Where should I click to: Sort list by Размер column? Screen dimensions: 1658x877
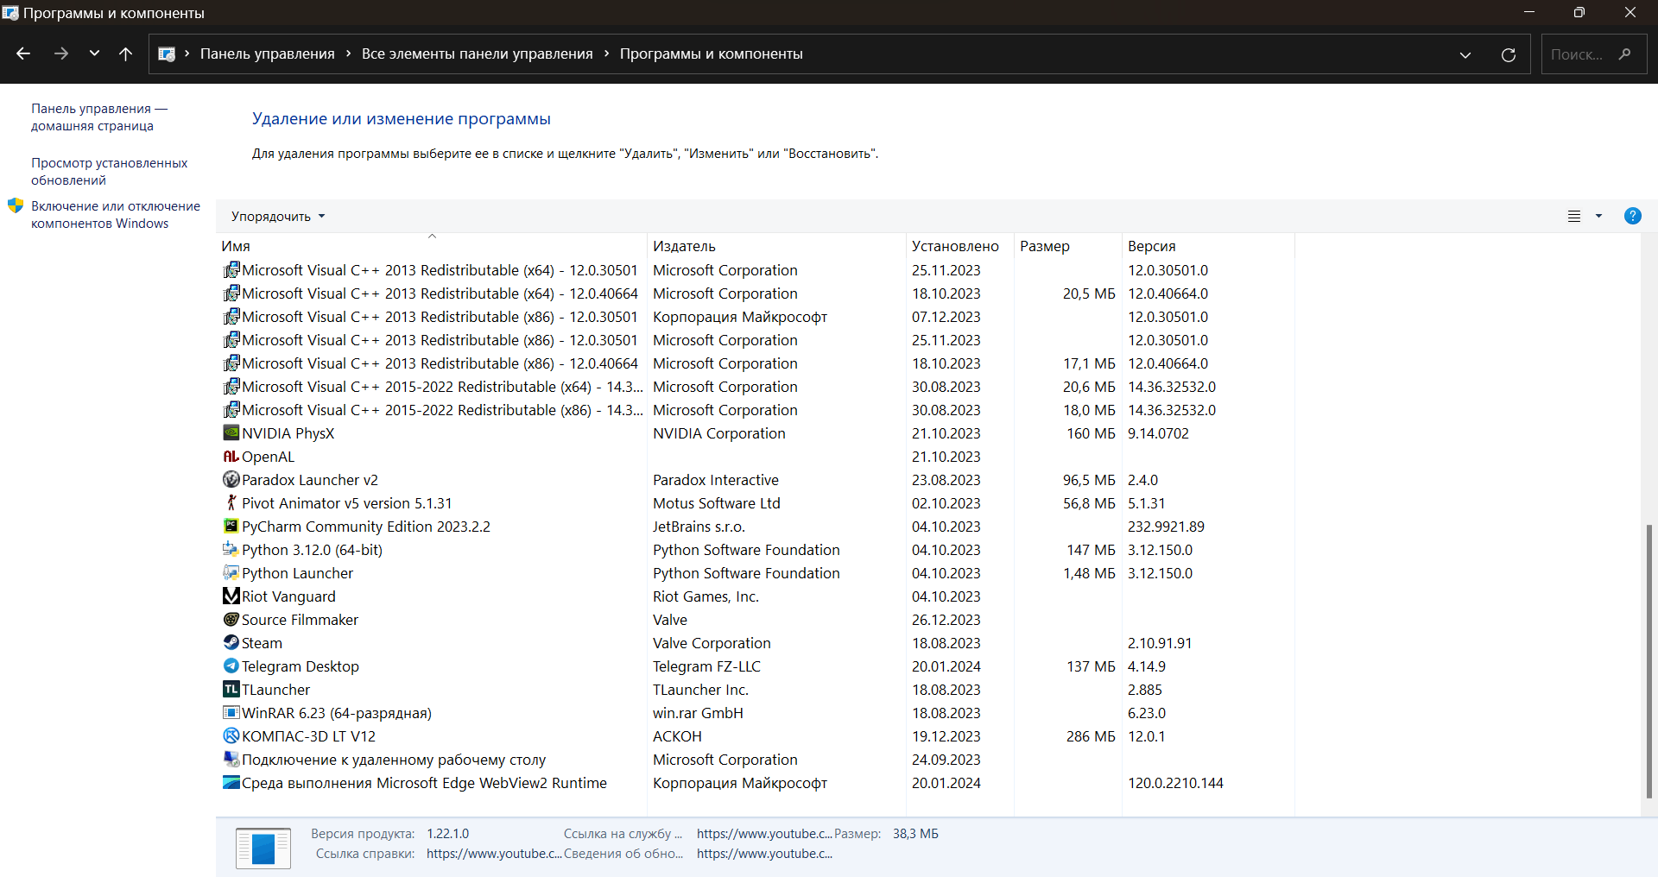point(1068,246)
